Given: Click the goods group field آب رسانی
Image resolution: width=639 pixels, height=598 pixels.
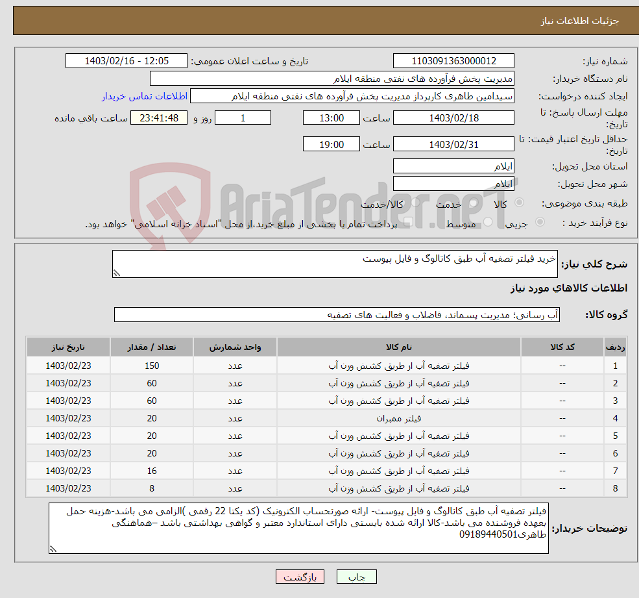Looking at the screenshot, I should click(x=337, y=314).
